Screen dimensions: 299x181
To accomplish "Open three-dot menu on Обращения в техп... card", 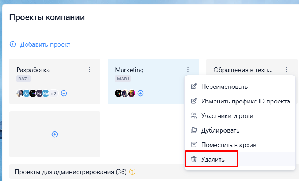I will 287,70.
